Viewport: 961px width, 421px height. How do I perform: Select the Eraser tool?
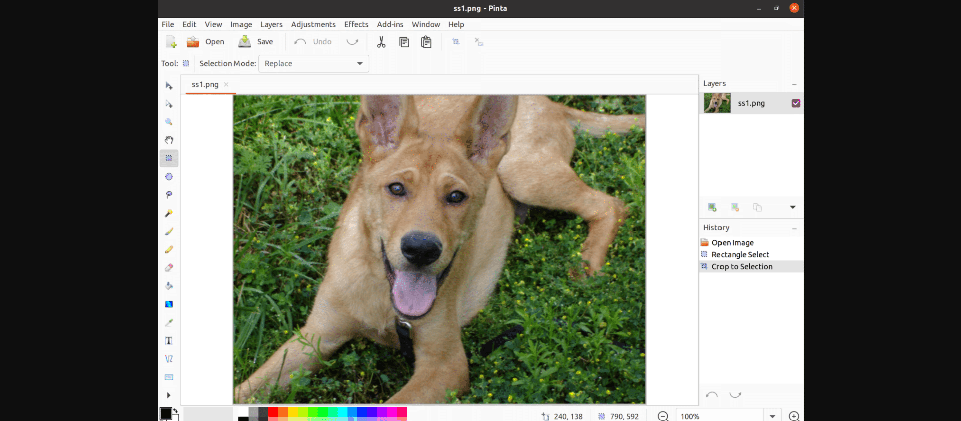[169, 268]
